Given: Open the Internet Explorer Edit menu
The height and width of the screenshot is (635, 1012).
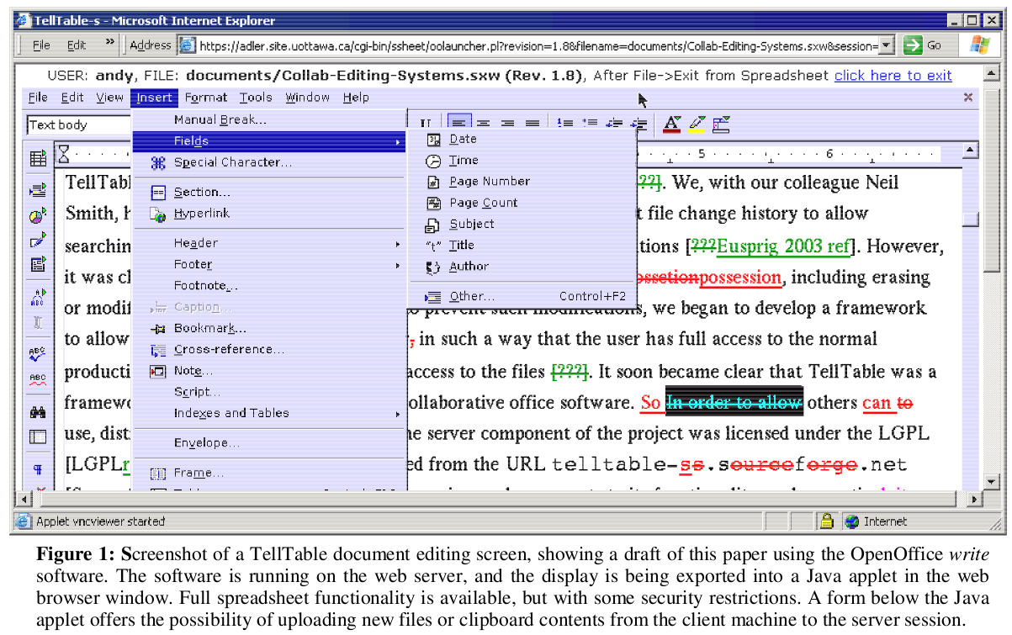Looking at the screenshot, I should 77,45.
